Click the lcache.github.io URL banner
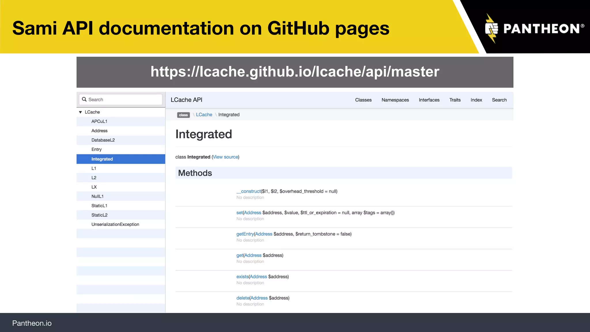This screenshot has height=332, width=590. pyautogui.click(x=295, y=72)
